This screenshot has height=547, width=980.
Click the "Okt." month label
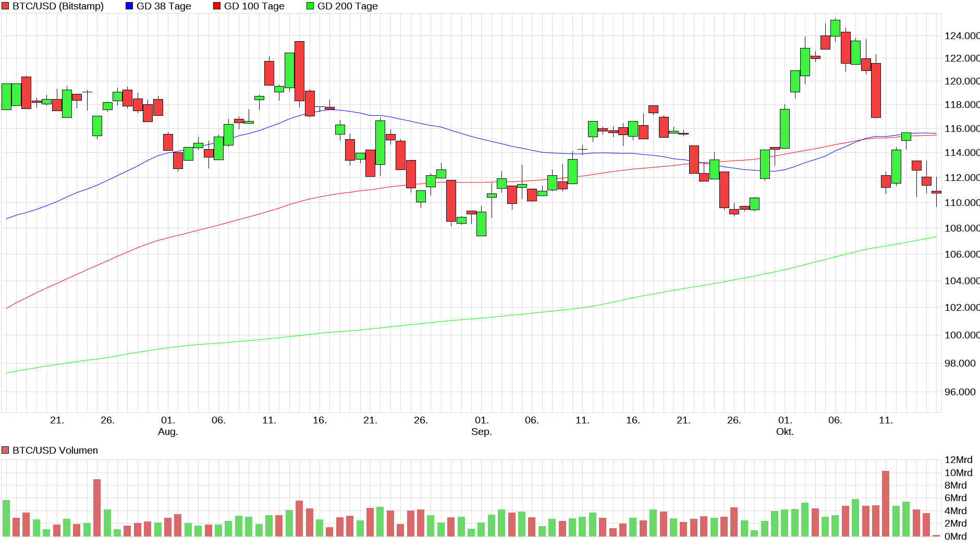tap(785, 432)
